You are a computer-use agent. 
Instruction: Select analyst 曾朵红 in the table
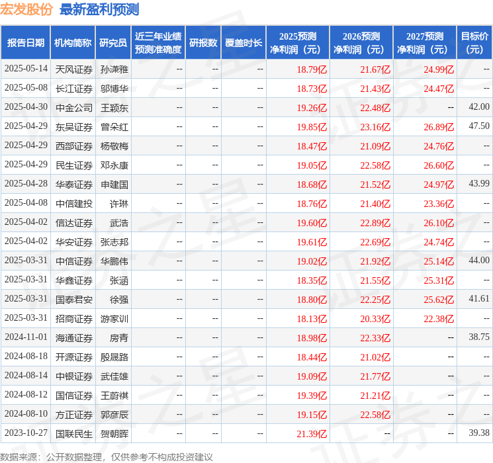point(114,126)
